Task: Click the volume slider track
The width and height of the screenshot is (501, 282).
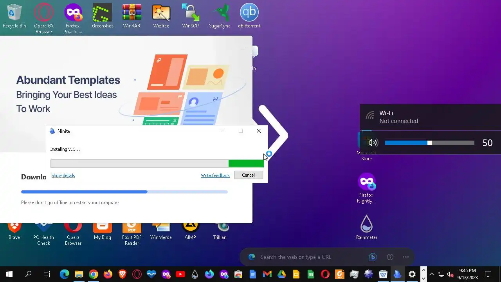Action: coord(429,143)
